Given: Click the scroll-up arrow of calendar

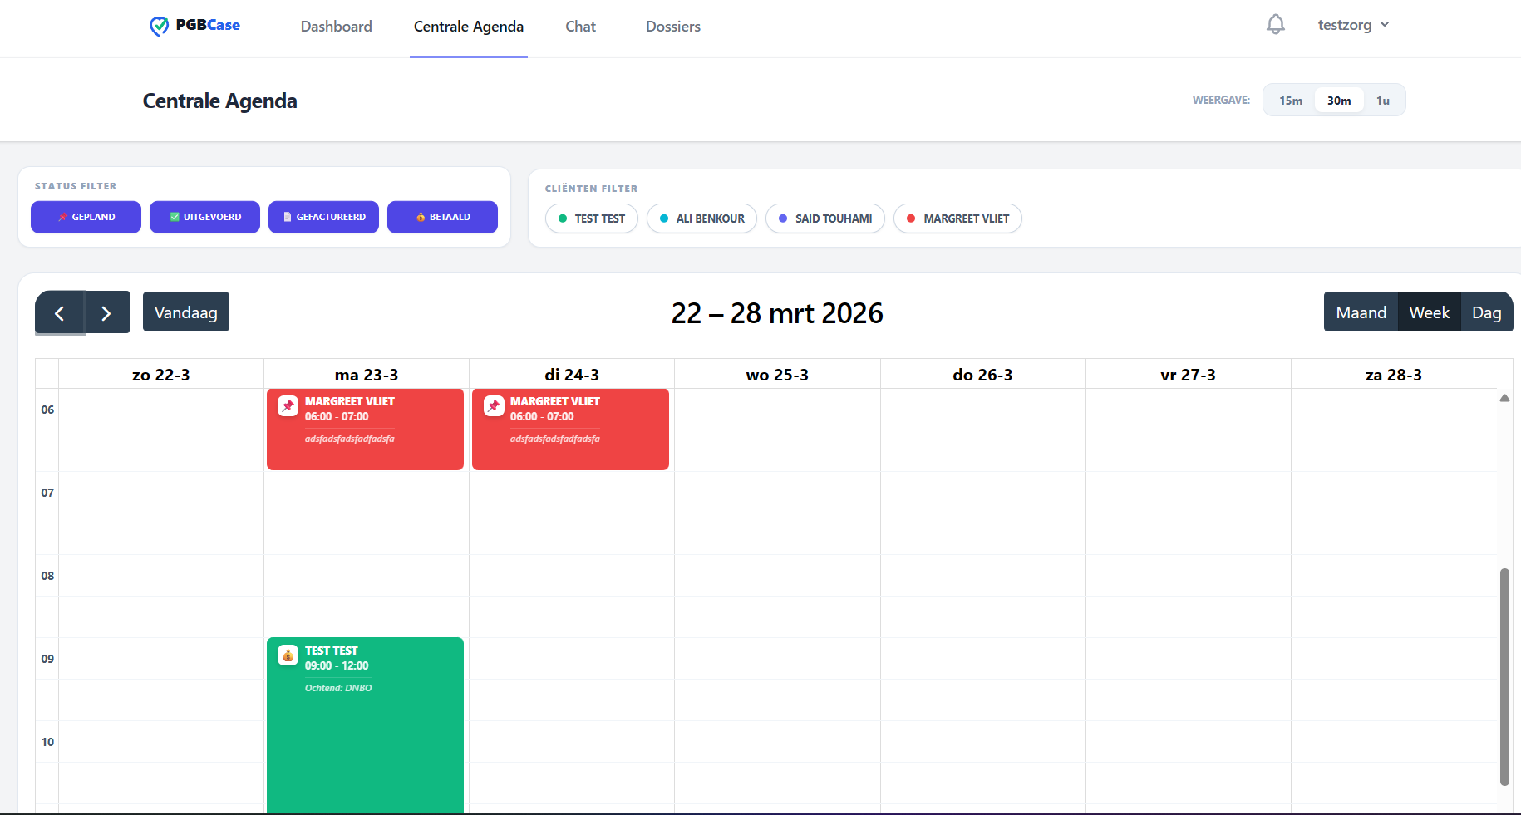Looking at the screenshot, I should point(1504,399).
